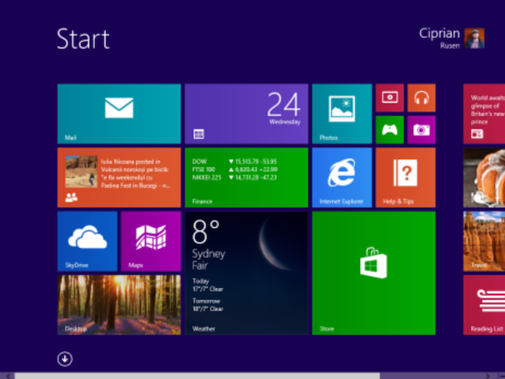
Task: Open the Food & Drink cake tile
Action: coord(484,178)
